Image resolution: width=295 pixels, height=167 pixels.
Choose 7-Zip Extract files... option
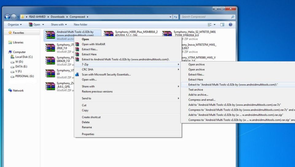(x=238, y=75)
